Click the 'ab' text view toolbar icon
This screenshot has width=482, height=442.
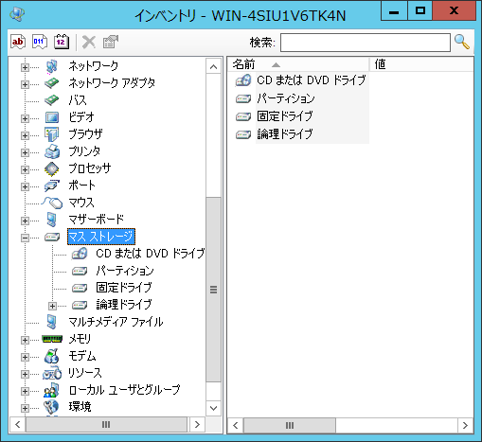tap(18, 42)
